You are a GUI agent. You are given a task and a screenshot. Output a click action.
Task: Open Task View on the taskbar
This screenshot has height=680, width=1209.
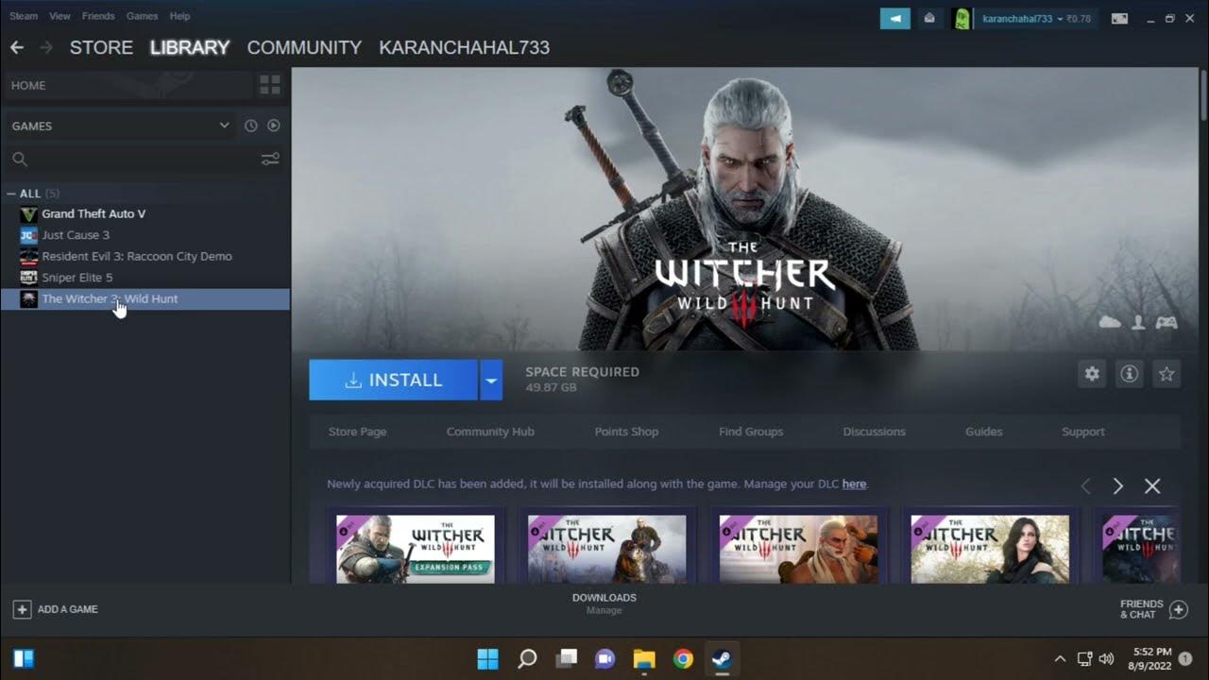tap(566, 658)
